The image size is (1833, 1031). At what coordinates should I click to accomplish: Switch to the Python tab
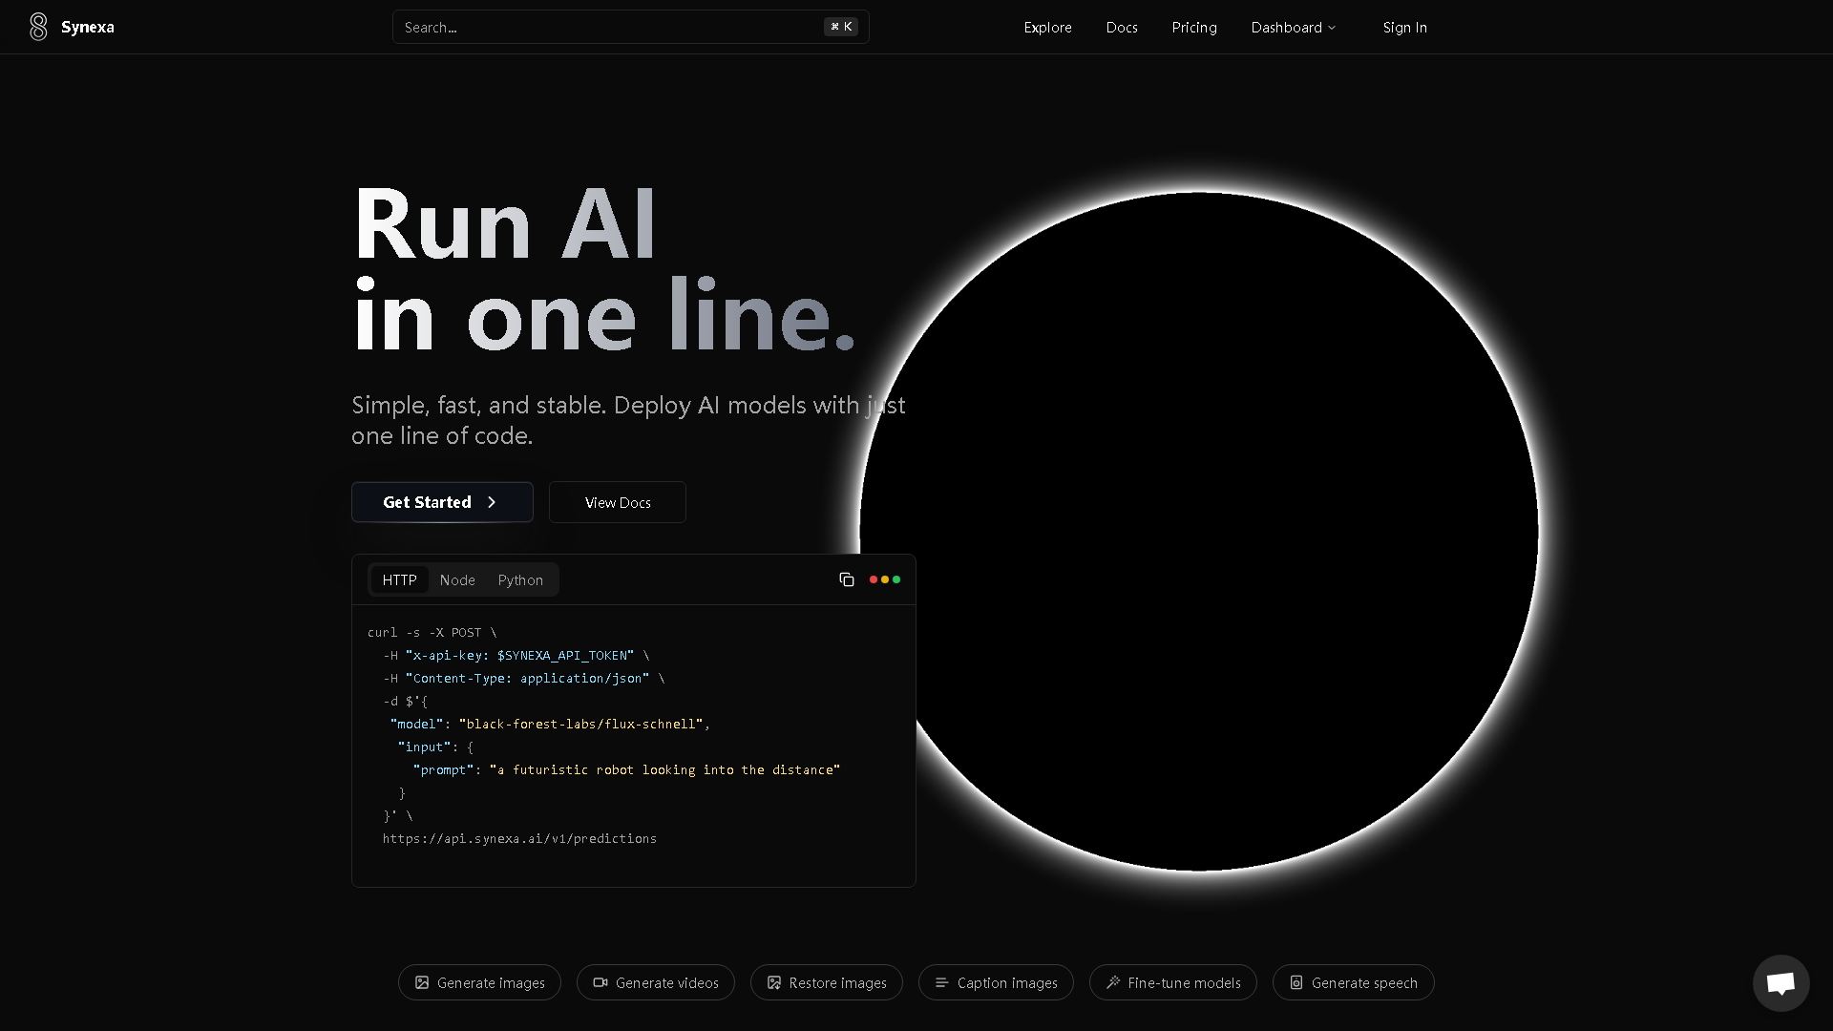click(519, 579)
